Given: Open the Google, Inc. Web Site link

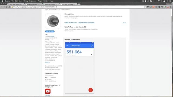Looking at the screenshot, I should point(71,23).
